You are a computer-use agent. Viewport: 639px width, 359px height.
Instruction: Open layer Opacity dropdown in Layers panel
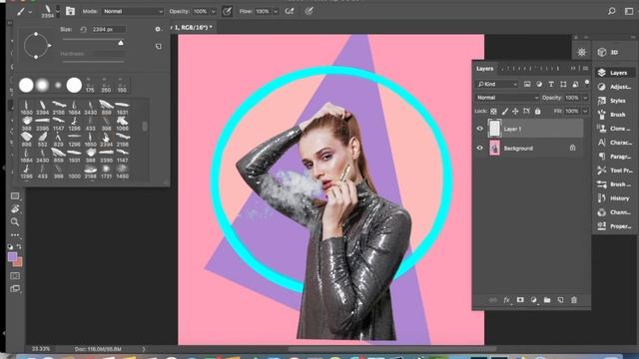[x=585, y=98]
